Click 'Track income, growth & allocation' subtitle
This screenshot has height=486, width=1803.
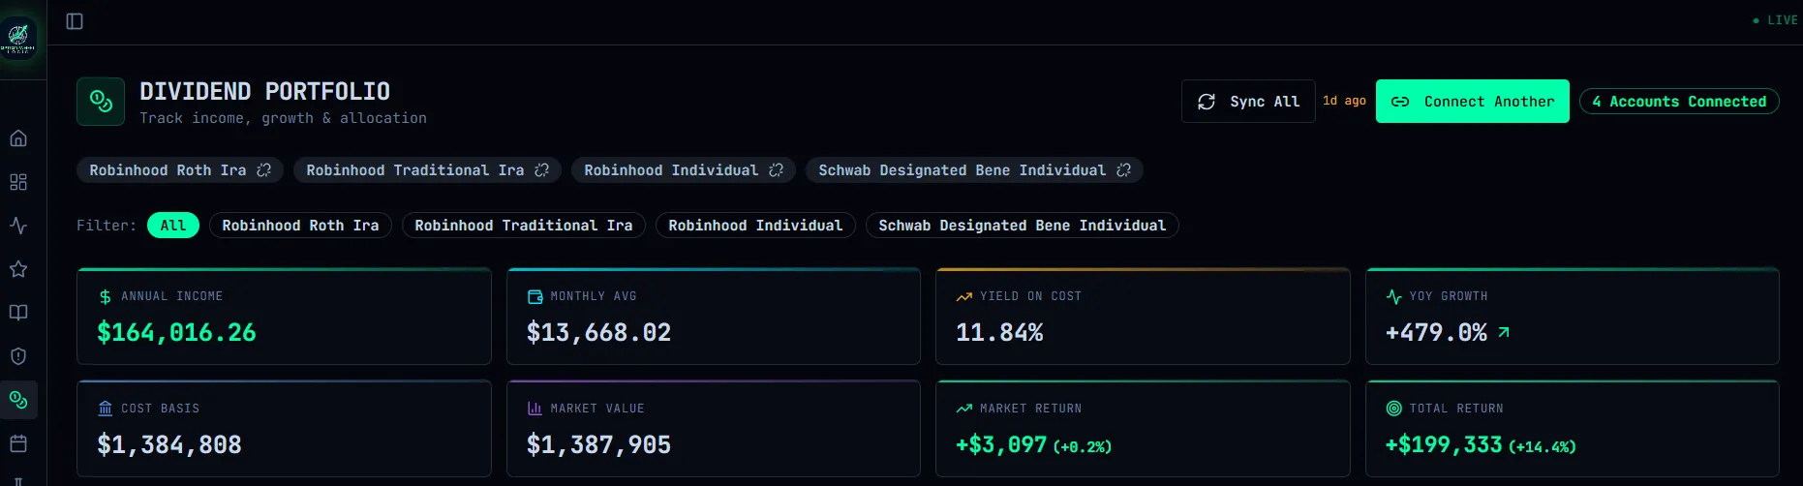click(x=283, y=118)
